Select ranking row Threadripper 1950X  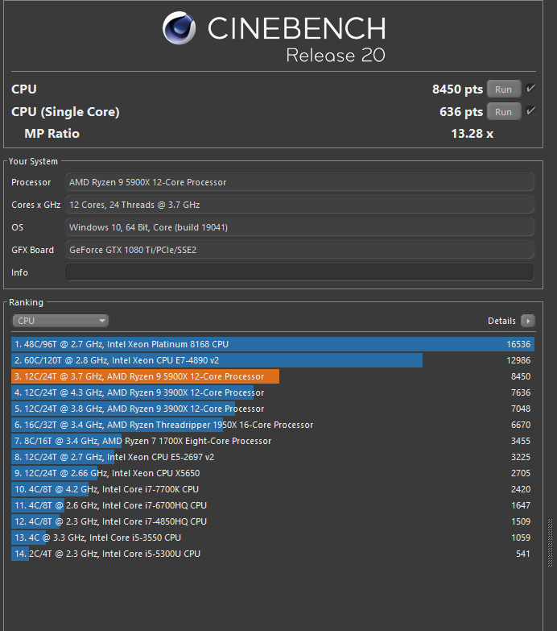[273, 425]
